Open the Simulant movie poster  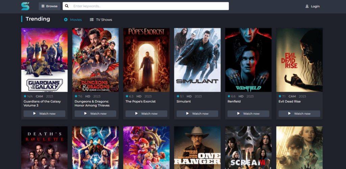(x=197, y=60)
